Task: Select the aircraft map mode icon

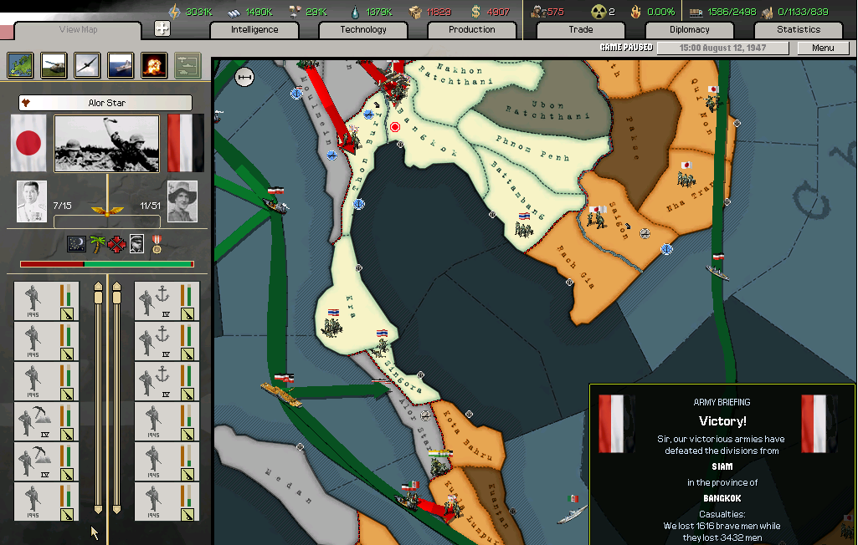Action: click(87, 64)
